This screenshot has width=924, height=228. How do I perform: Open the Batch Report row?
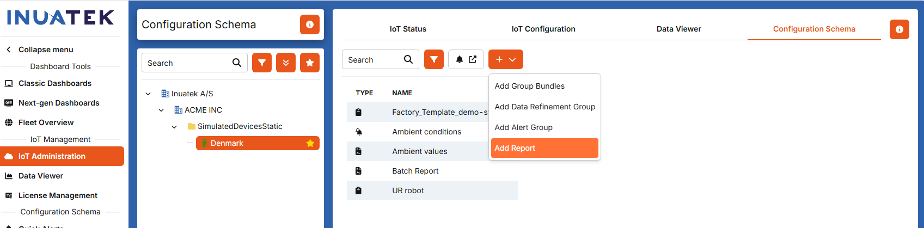pos(432,171)
